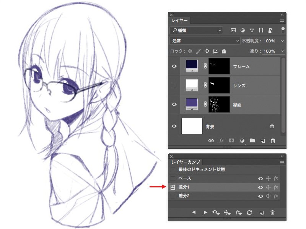
Task: Click padlock on 背景 layer
Action: click(x=272, y=126)
